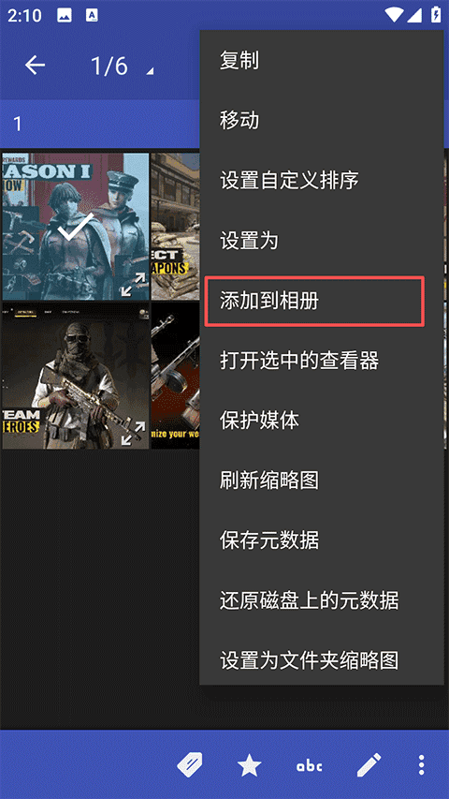Tap expand arrows on soldier thumbnail
Viewport: 449px width, 799px height.
point(132,432)
